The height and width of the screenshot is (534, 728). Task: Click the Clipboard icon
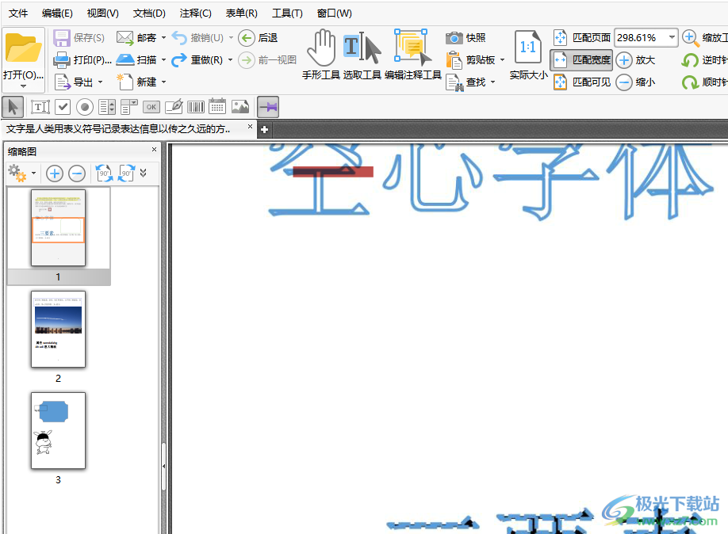coord(454,60)
